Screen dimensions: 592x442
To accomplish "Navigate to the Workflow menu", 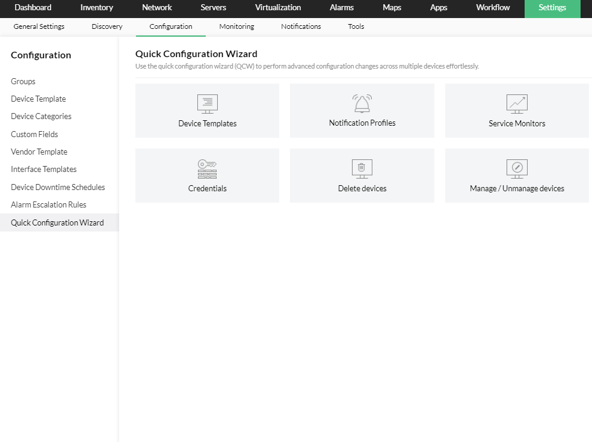I will 492,8.
